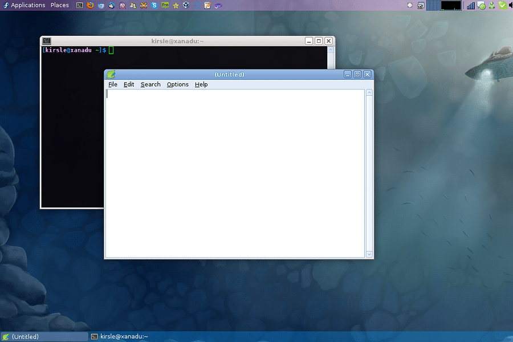Open the File menu in the editor
The height and width of the screenshot is (342, 513).
point(112,84)
